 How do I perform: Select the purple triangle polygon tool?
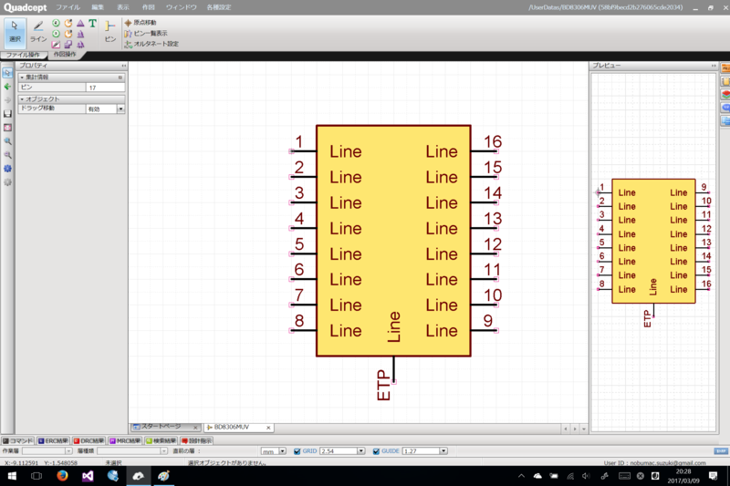point(80,23)
